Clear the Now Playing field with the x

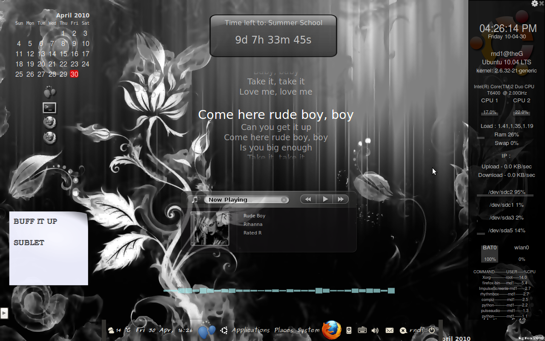click(284, 200)
